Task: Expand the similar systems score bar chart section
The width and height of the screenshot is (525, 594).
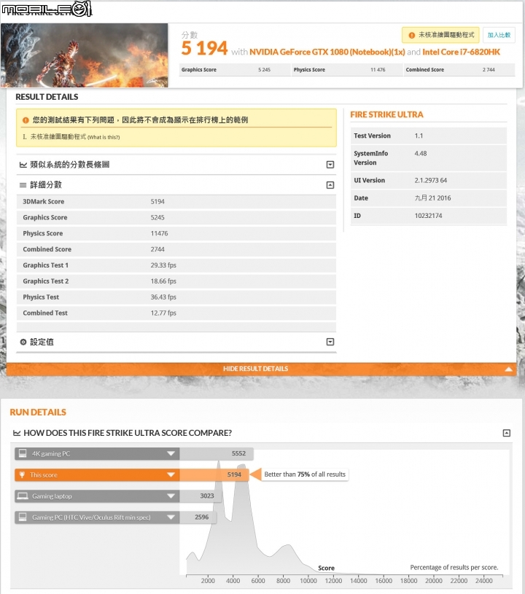Action: (330, 165)
